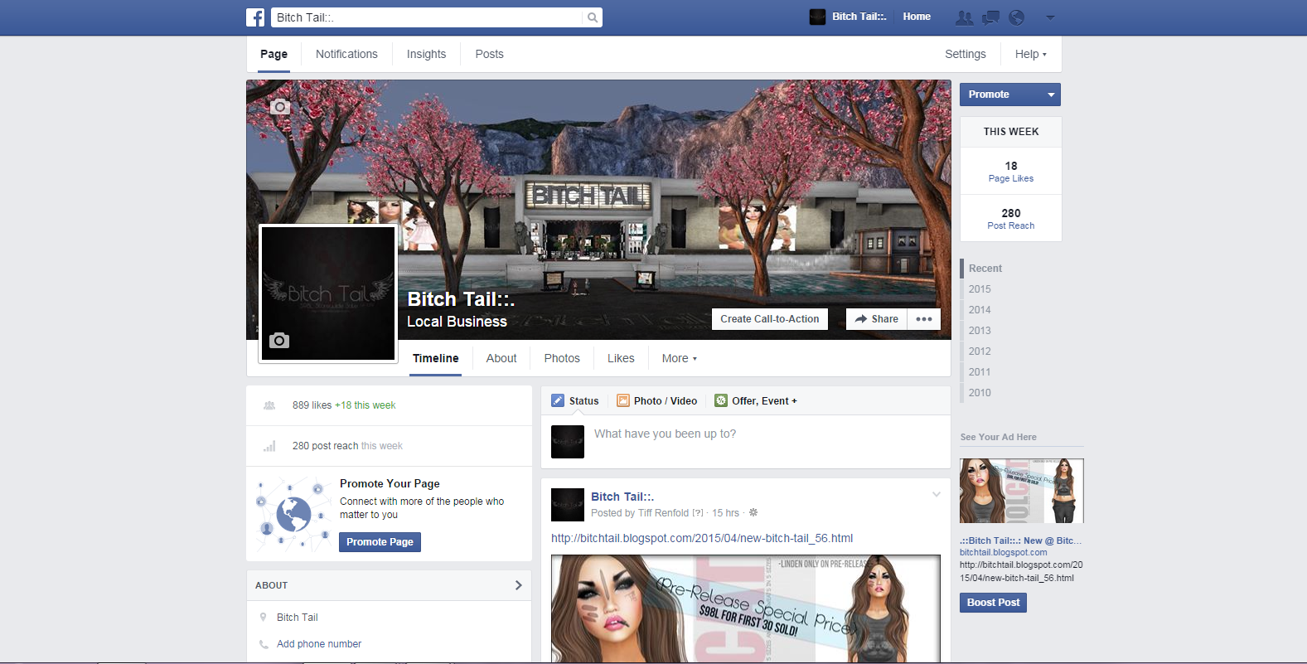Image resolution: width=1307 pixels, height=664 pixels.
Task: Expand the ABOUT section arrow
Action: pyautogui.click(x=519, y=585)
